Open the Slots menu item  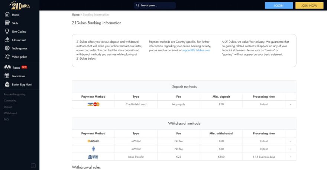pyautogui.click(x=15, y=23)
